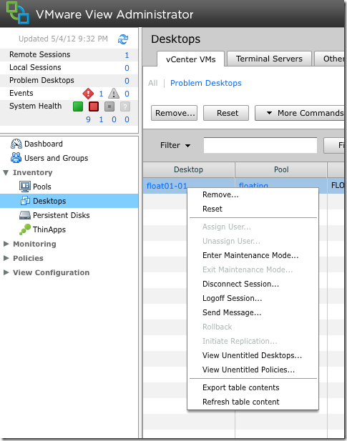This screenshot has height=441, width=347.
Task: Open the Filter dropdown arrow
Action: click(x=187, y=145)
